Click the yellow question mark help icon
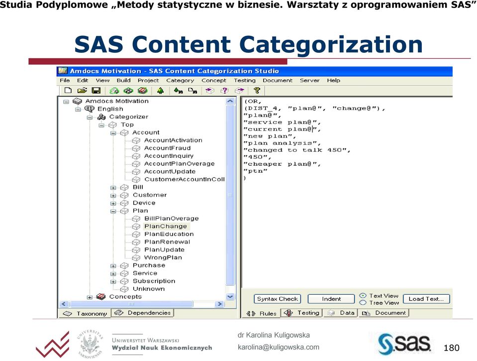This screenshot has height=361, width=477. (x=257, y=91)
